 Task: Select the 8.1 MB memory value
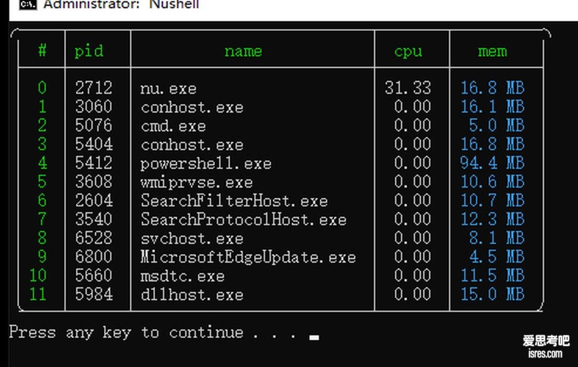tap(497, 239)
